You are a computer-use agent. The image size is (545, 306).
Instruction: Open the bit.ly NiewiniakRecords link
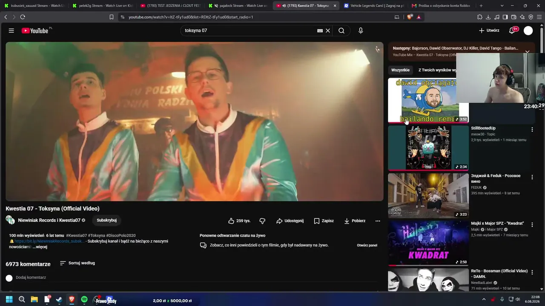(x=49, y=241)
